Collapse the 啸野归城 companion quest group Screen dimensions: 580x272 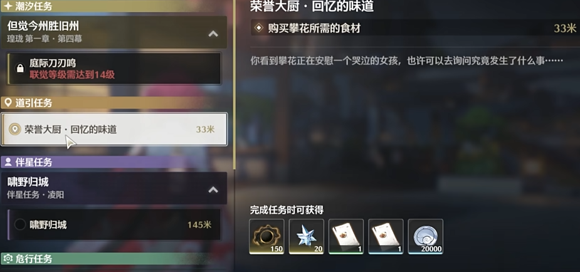coord(213,190)
